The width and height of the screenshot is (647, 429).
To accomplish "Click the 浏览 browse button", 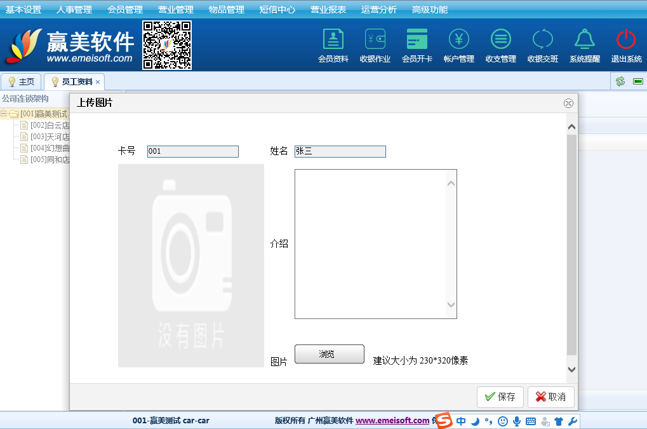I will pyautogui.click(x=329, y=354).
